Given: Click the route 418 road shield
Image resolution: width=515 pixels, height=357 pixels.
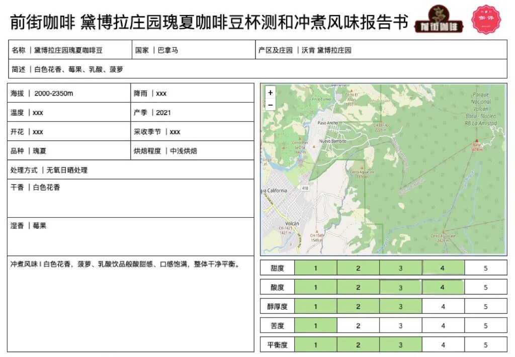Looking at the screenshot, I should pyautogui.click(x=305, y=188).
